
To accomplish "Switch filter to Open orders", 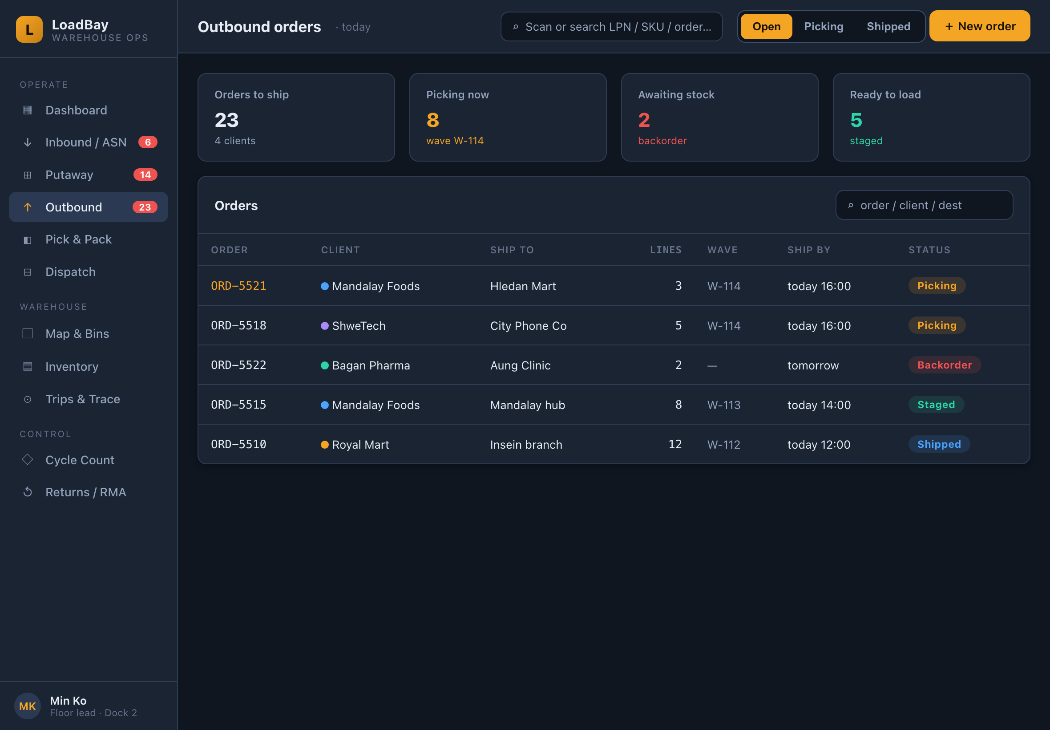I will click(766, 27).
